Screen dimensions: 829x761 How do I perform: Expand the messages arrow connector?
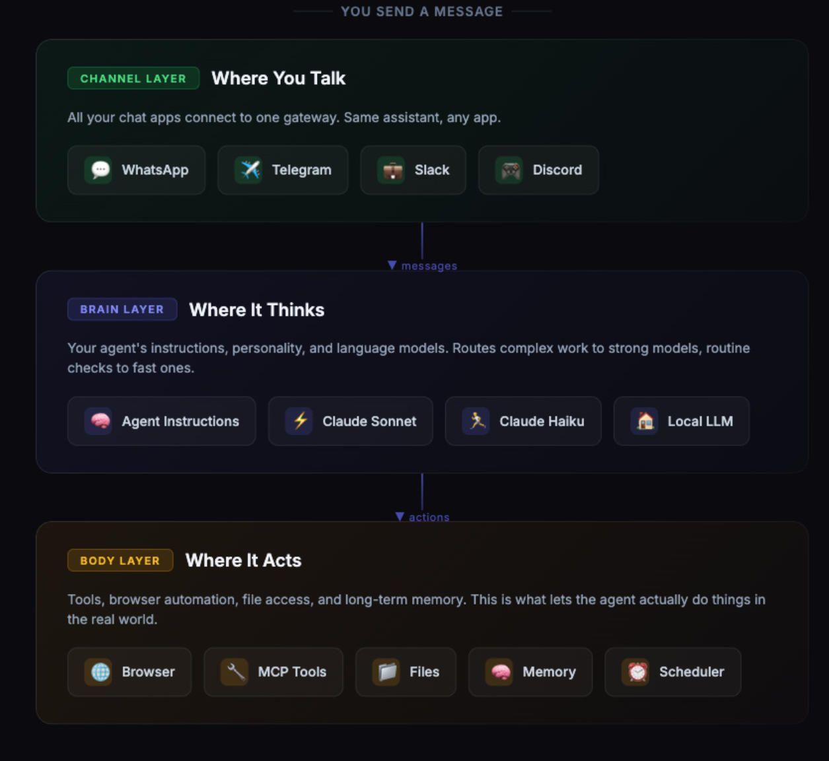pos(422,265)
